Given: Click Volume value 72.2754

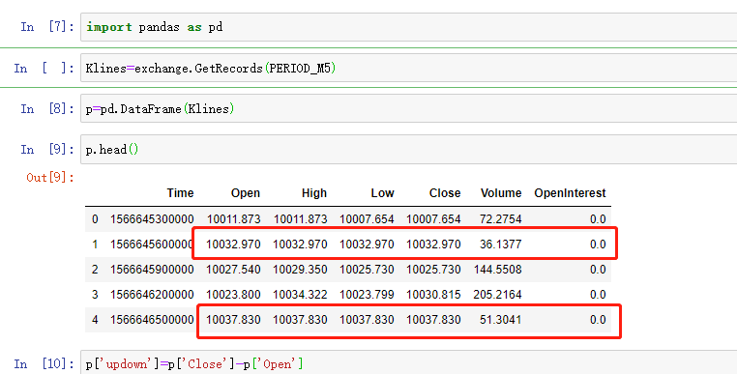Looking at the screenshot, I should 501,219.
